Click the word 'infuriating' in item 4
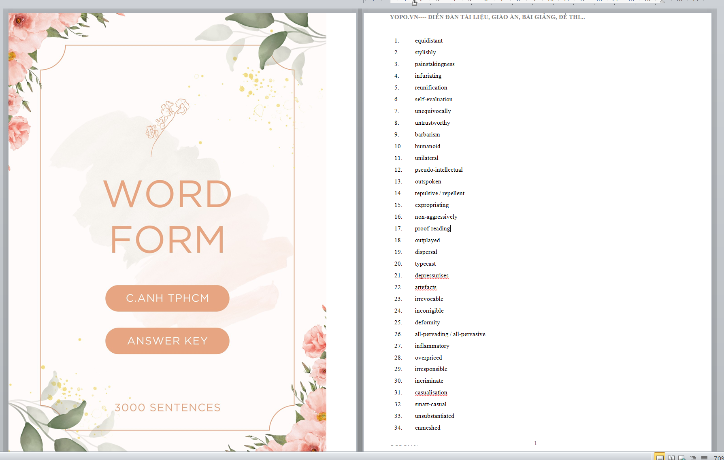This screenshot has height=460, width=724. pos(428,76)
